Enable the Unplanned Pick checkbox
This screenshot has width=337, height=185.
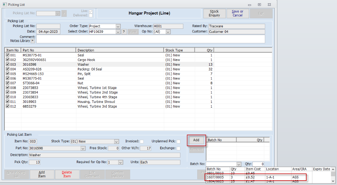point(179,142)
